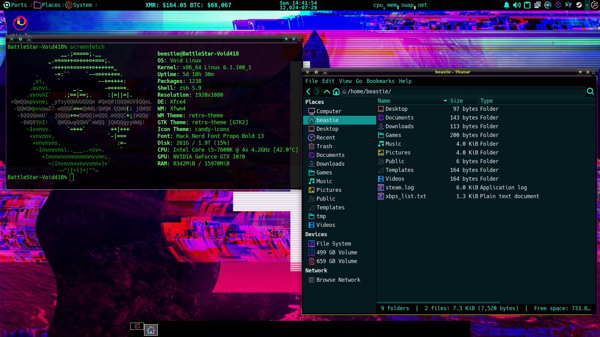Select the Desktop folder in file list
The height and width of the screenshot is (337, 600).
[486, 109]
